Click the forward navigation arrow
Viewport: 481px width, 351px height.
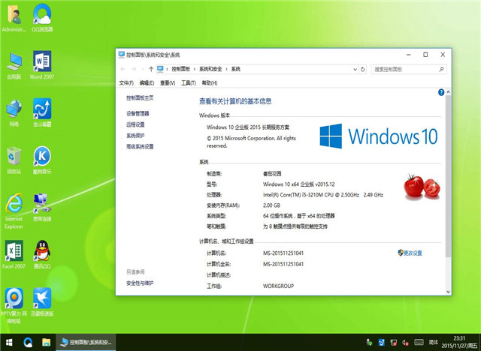click(134, 69)
